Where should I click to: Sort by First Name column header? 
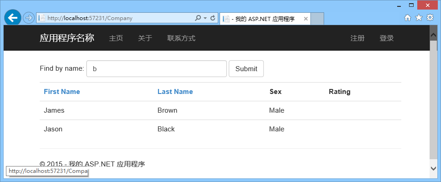click(x=62, y=92)
